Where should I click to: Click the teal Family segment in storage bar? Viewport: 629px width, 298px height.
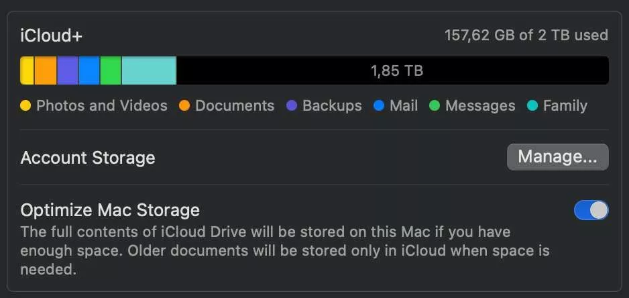[x=149, y=70]
